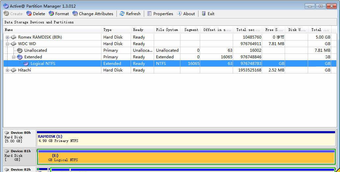This screenshot has height=172, width=340.
Task: Select the WDC WD hard disk icon
Action: point(13,43)
